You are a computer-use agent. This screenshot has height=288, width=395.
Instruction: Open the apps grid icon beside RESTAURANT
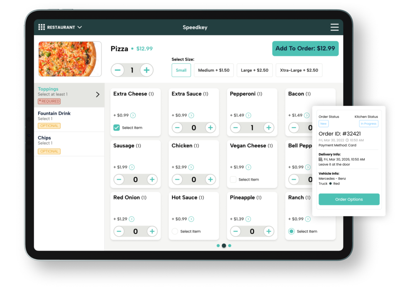click(x=42, y=27)
